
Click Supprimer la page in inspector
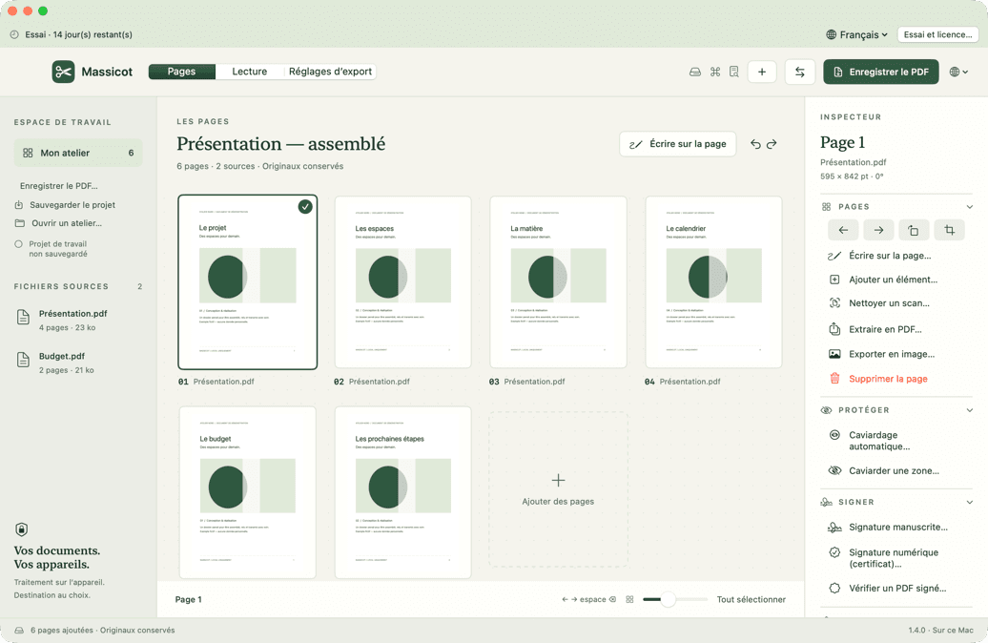(888, 379)
